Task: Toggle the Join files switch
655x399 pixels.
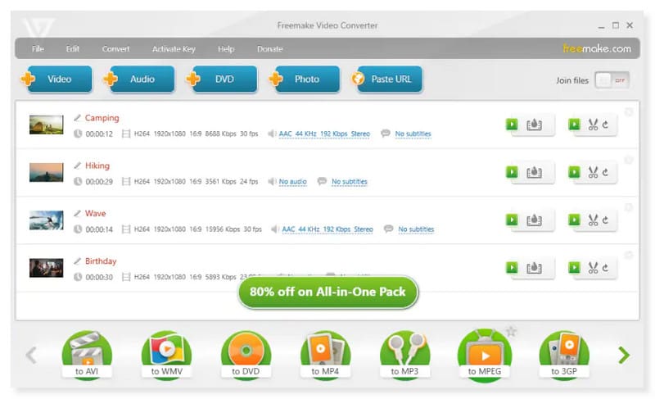Action: [612, 80]
